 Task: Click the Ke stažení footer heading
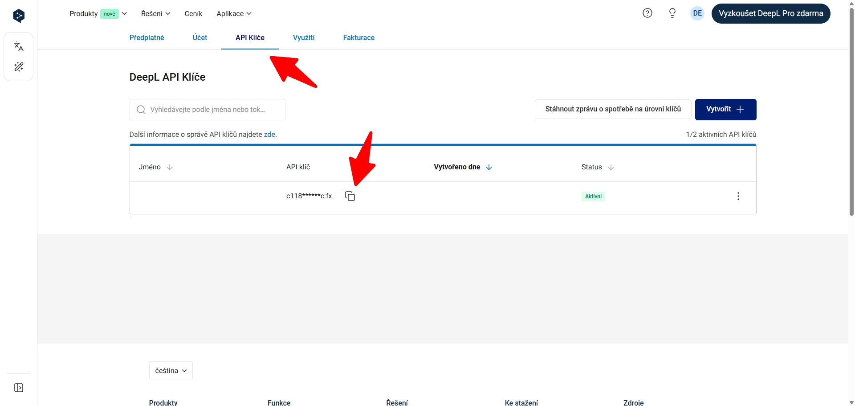tap(521, 402)
